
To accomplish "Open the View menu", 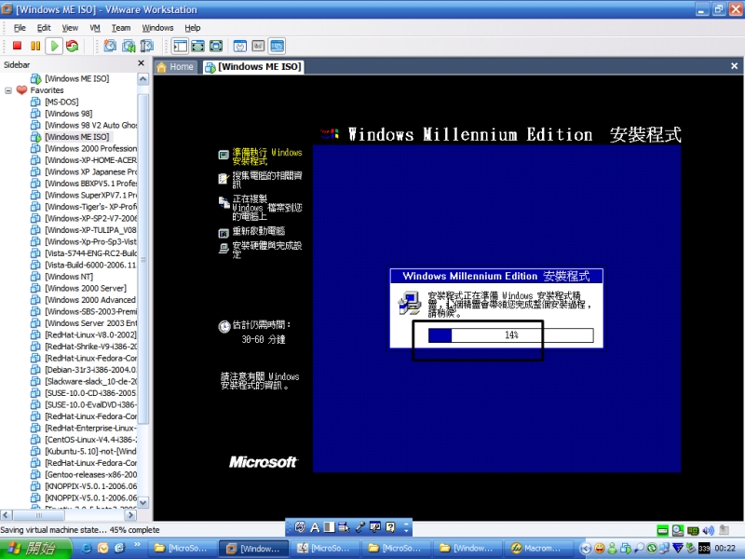I will coord(70,28).
